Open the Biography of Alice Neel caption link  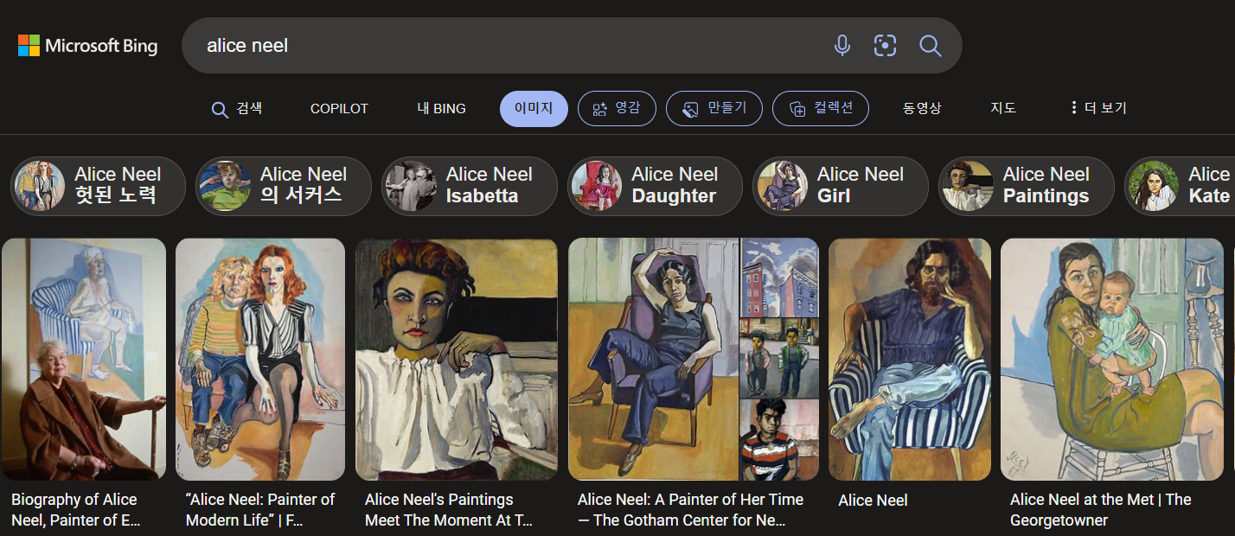point(75,510)
